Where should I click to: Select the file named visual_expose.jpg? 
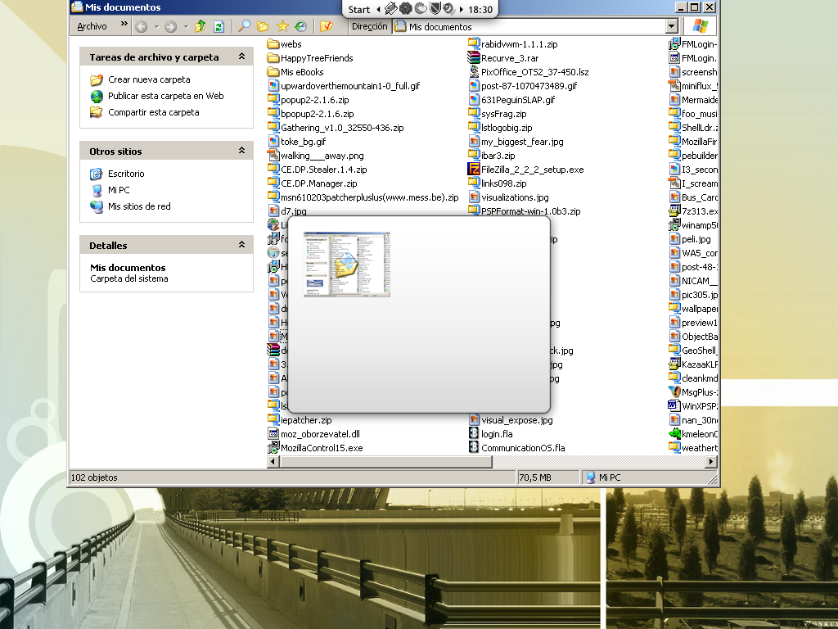pyautogui.click(x=517, y=420)
